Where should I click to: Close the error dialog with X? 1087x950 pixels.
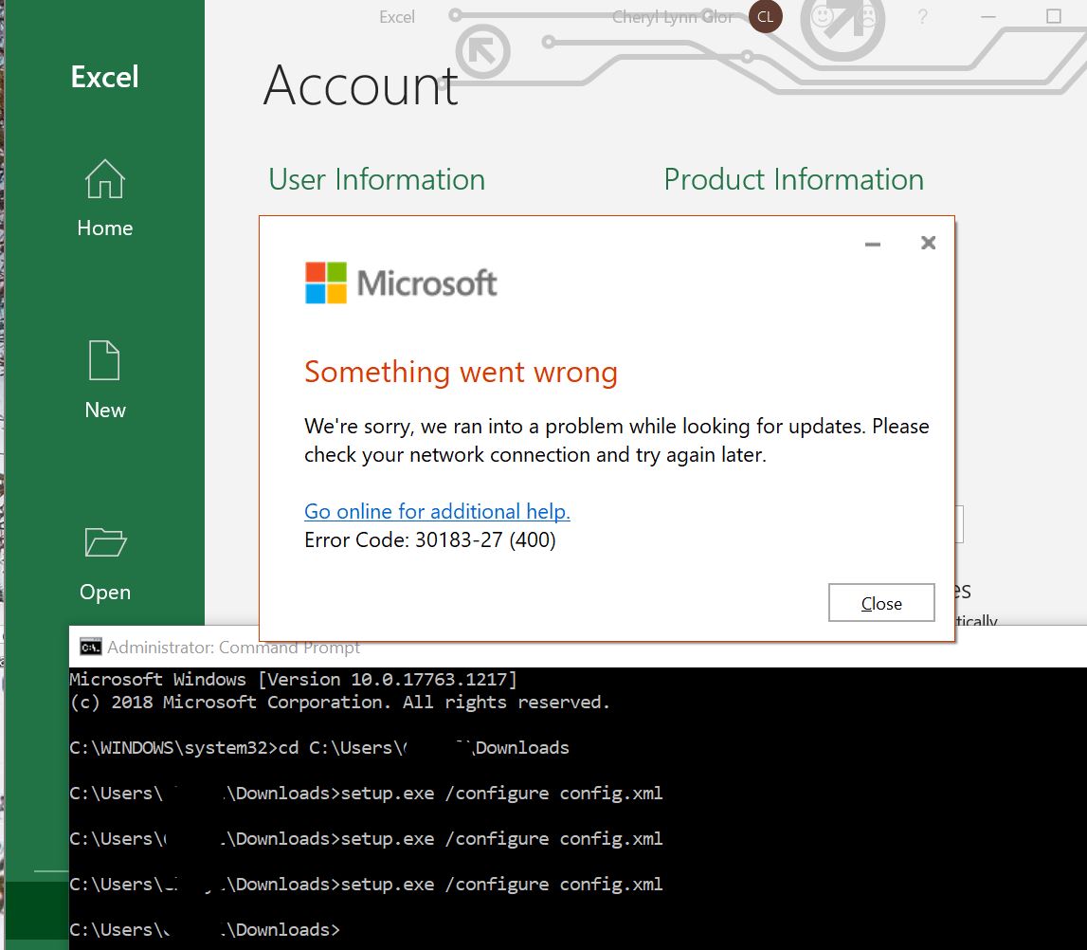[928, 243]
